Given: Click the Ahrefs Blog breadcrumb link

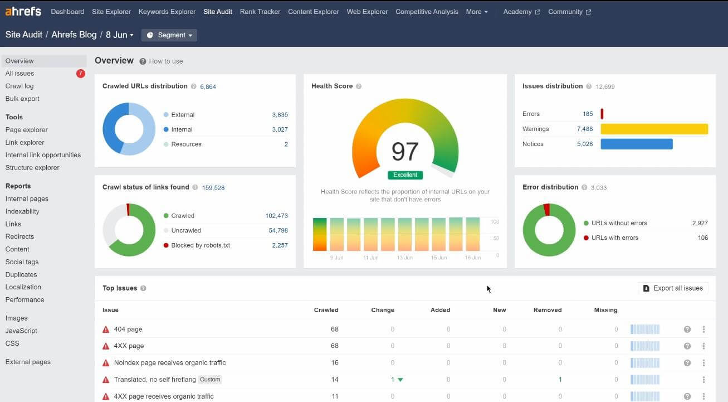Looking at the screenshot, I should [74, 35].
